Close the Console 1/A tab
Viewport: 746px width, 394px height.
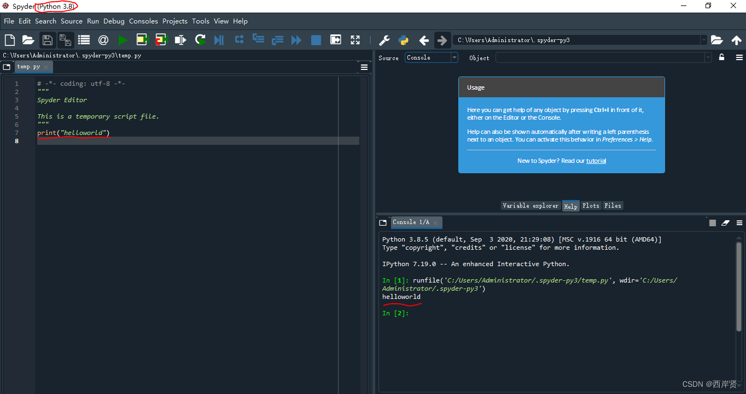pos(435,222)
